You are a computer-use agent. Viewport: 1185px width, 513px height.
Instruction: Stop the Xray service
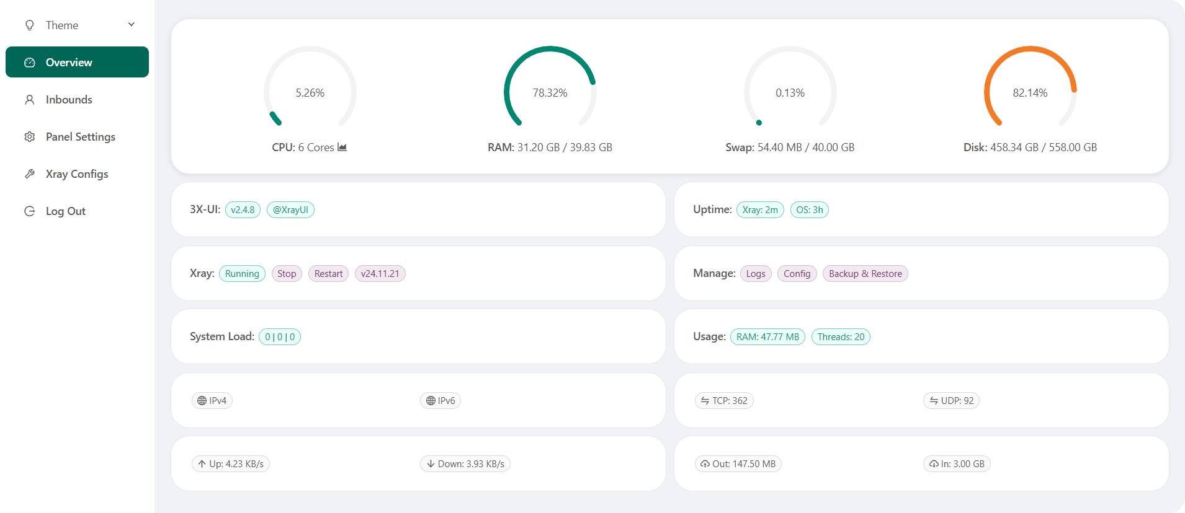287,274
